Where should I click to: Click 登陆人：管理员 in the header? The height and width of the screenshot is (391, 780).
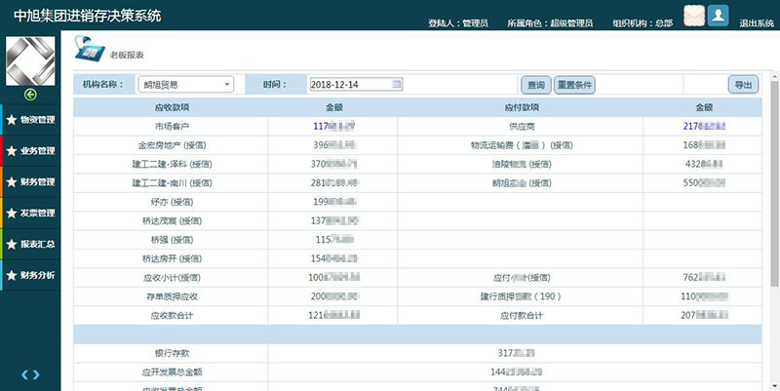(457, 23)
